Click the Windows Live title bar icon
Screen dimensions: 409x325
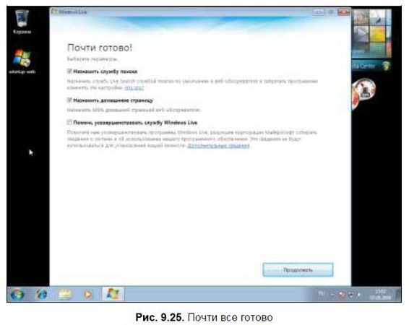[54, 12]
